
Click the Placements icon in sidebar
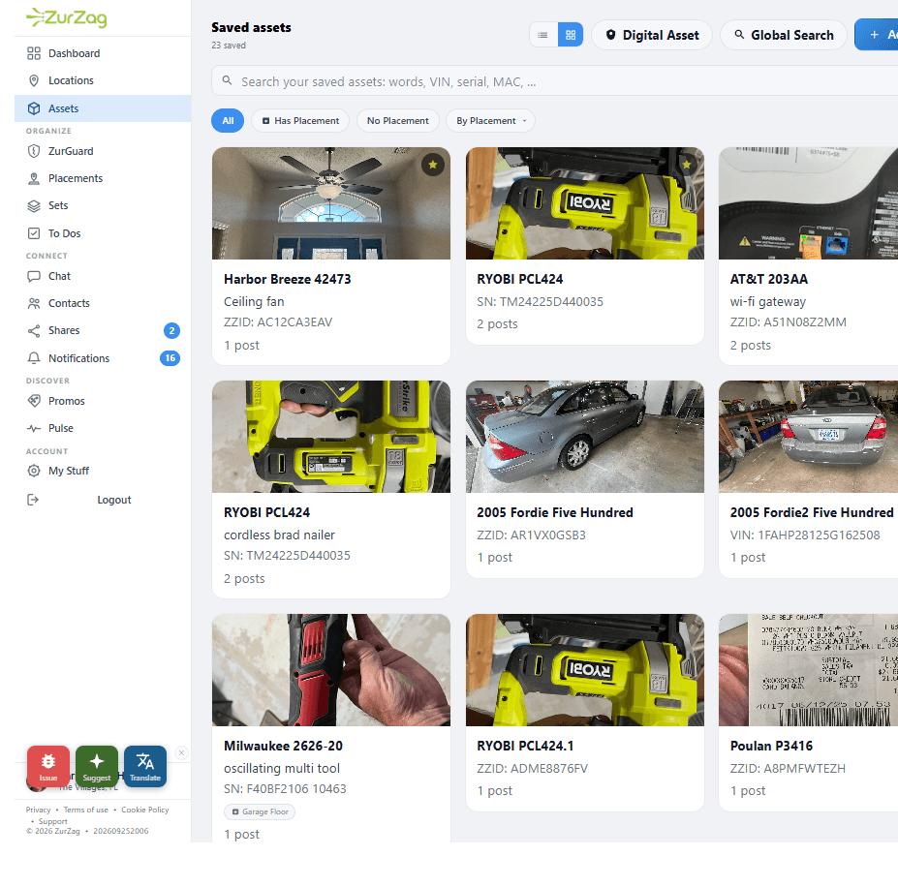click(x=34, y=179)
